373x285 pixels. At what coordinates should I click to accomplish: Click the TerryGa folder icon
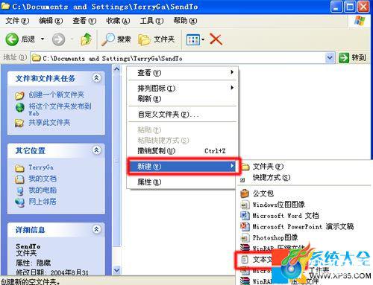(19, 168)
